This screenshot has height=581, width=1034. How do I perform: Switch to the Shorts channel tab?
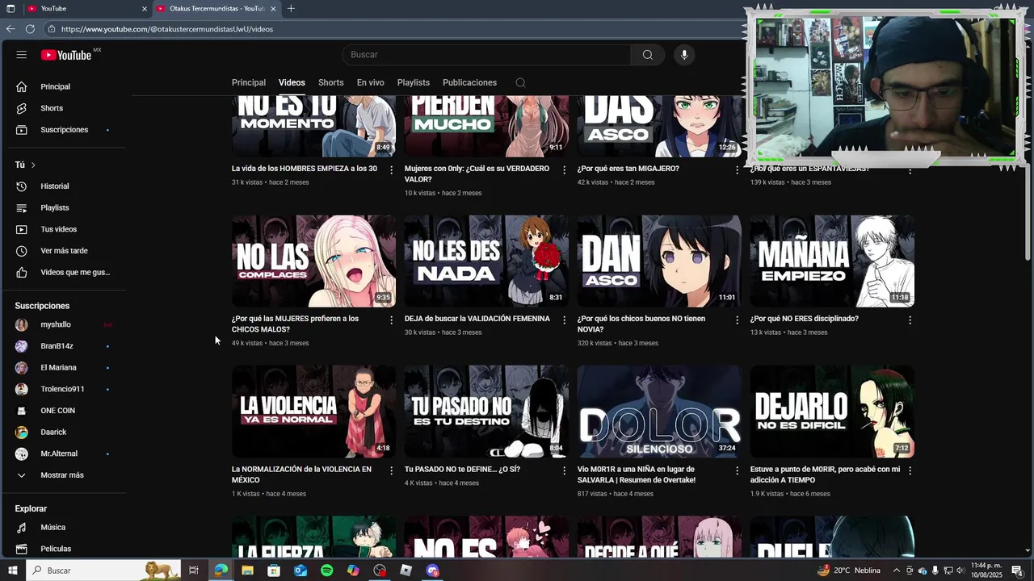point(330,82)
